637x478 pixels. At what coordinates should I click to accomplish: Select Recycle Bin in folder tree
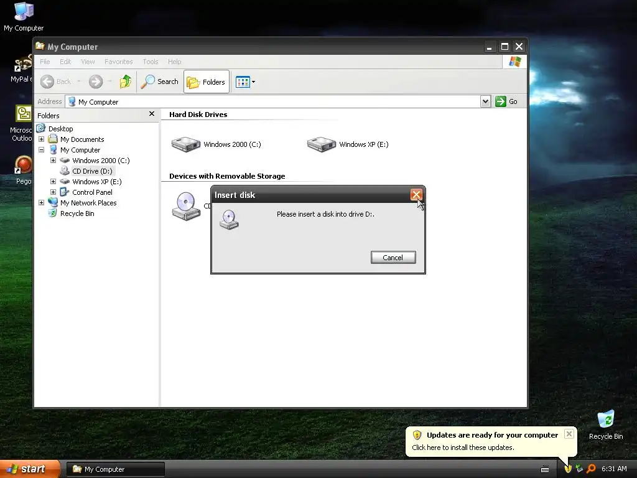tap(77, 213)
